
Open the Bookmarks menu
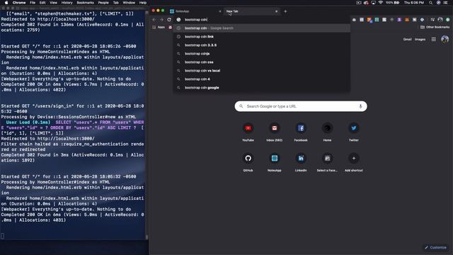[85, 3]
